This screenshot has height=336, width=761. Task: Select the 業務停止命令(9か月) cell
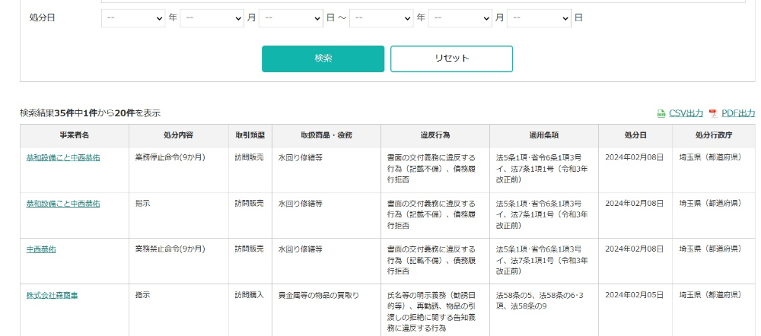179,170
